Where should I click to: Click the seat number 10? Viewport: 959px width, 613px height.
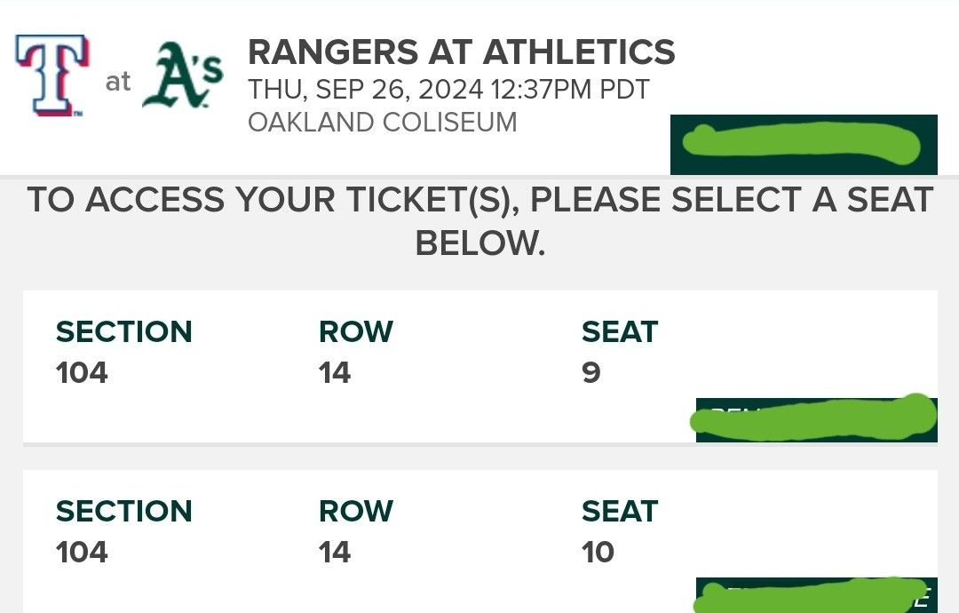(x=598, y=552)
